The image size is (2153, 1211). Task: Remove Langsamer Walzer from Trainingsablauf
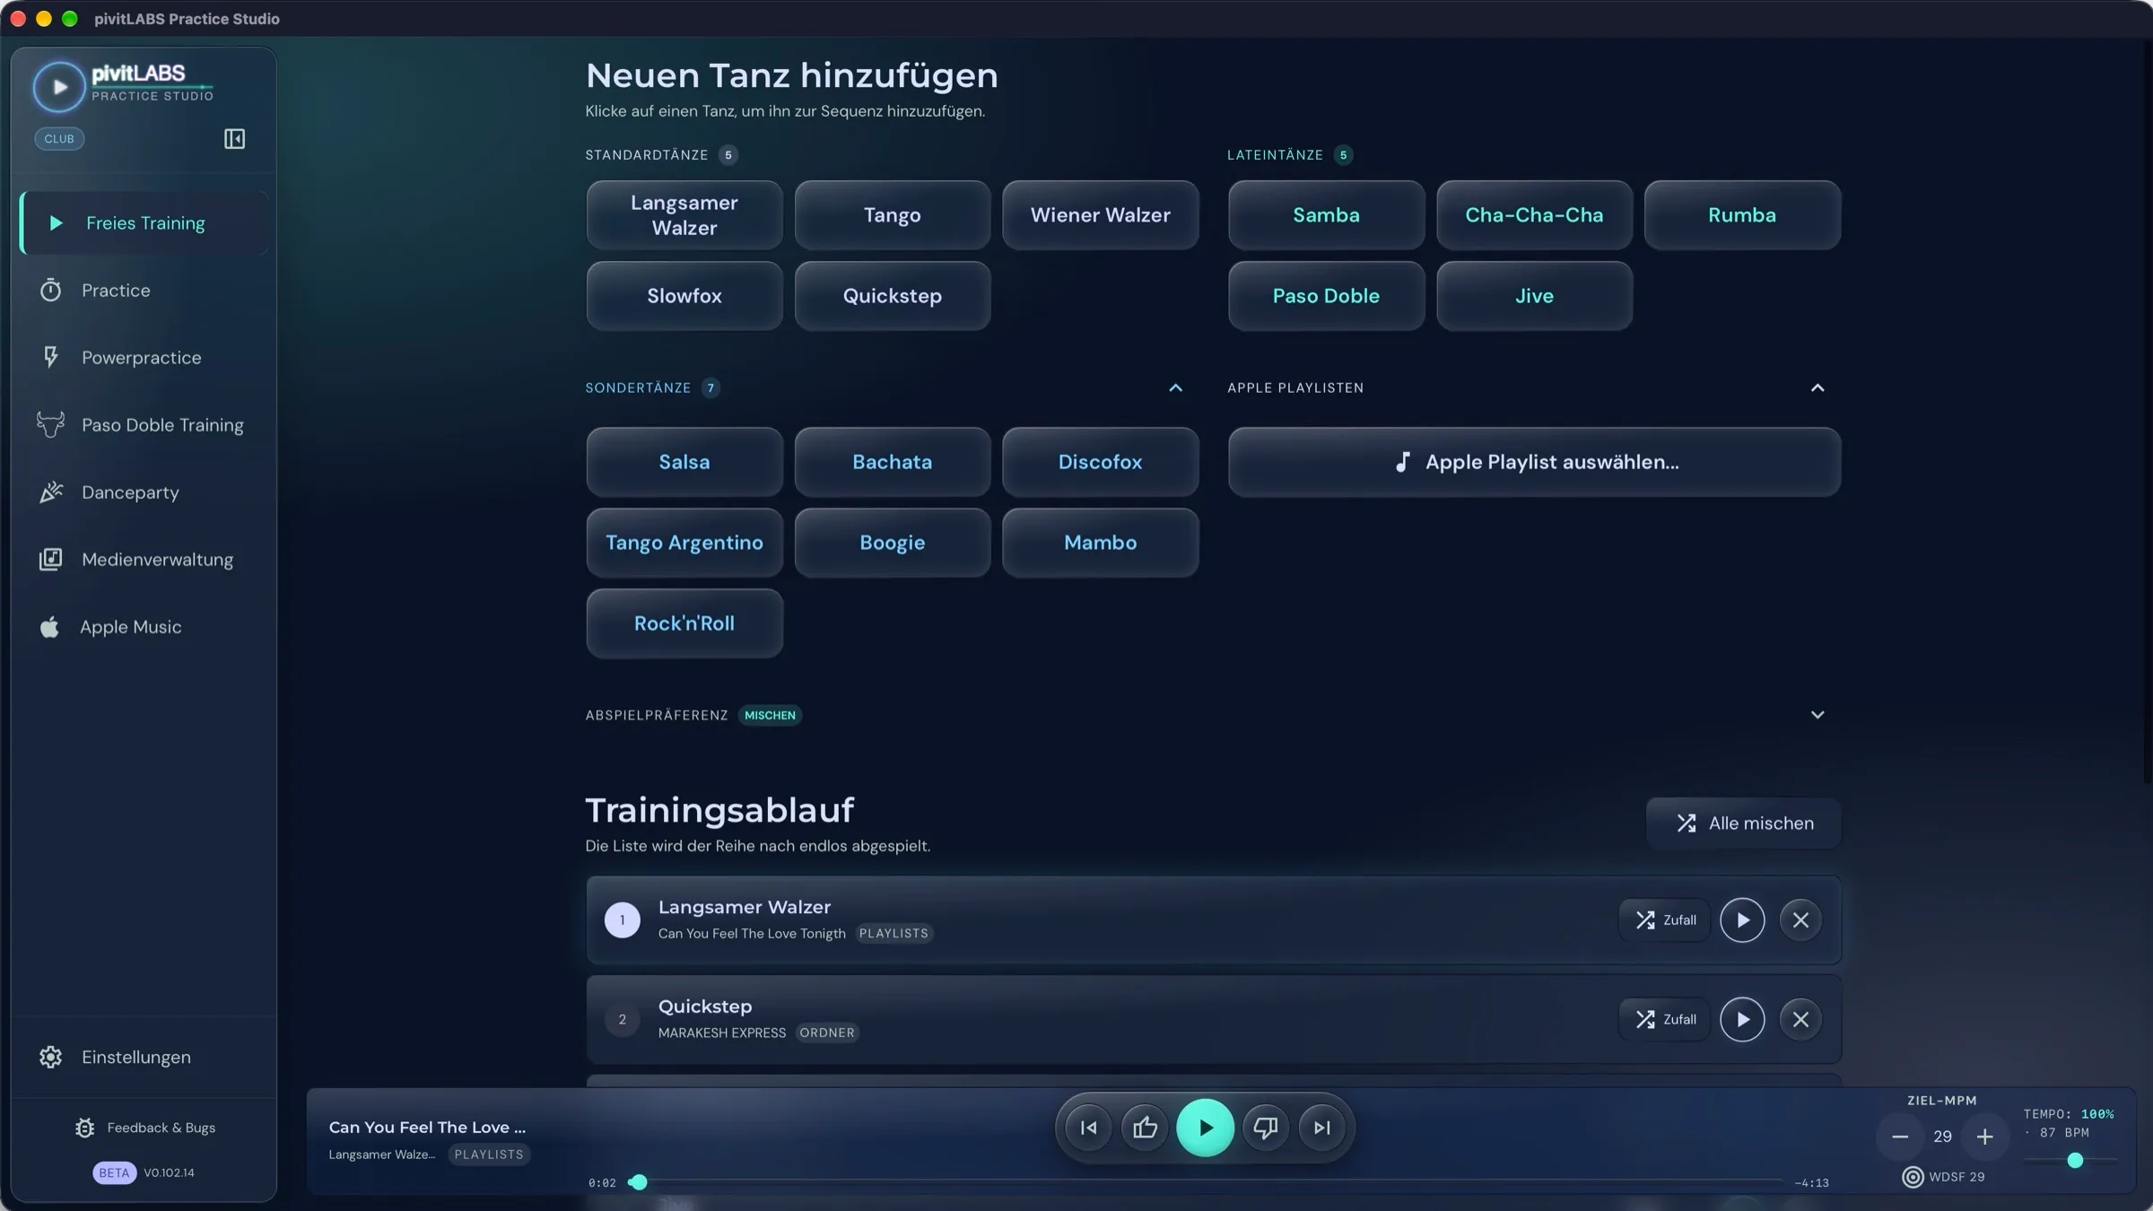[x=1800, y=920]
